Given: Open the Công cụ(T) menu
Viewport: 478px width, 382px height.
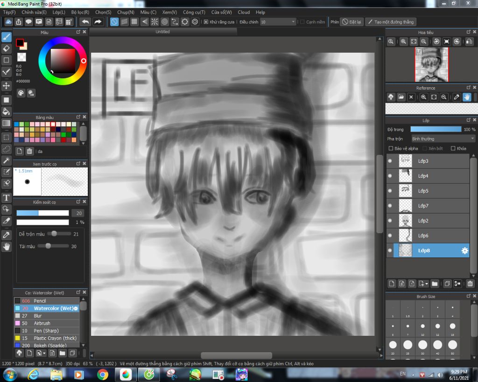Looking at the screenshot, I should point(194,12).
